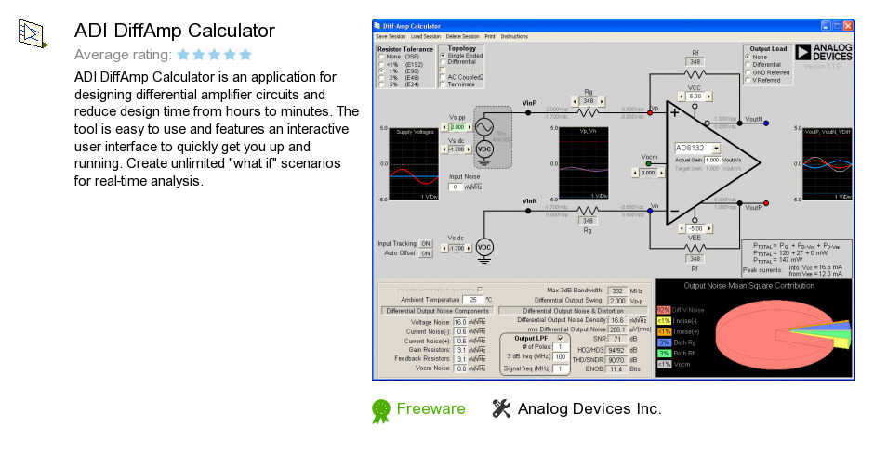Screen dimensions: 874x452
Task: Enable AC Coupled2 checkbox
Action: (444, 77)
